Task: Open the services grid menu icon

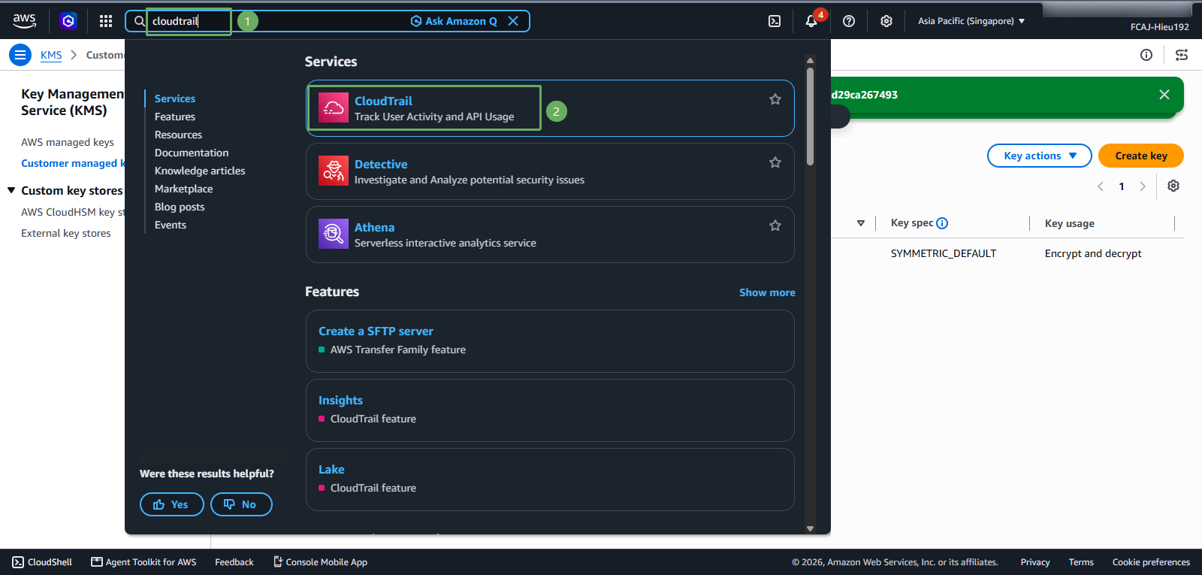Action: [x=106, y=21]
